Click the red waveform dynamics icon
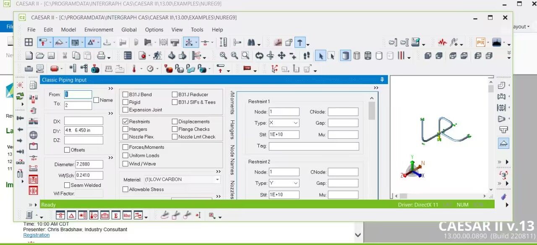 pyautogui.click(x=442, y=42)
